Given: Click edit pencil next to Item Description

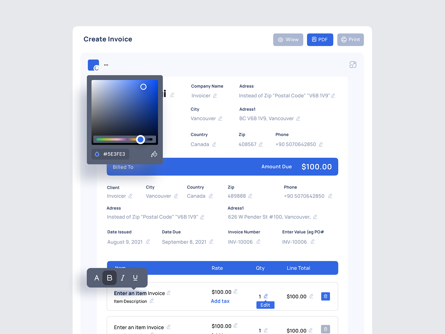Looking at the screenshot, I should click(152, 301).
